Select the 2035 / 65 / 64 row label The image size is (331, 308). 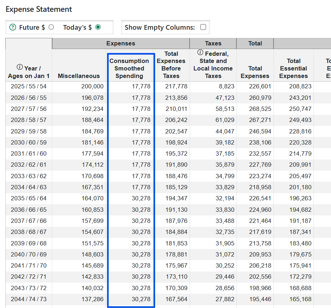(29, 199)
